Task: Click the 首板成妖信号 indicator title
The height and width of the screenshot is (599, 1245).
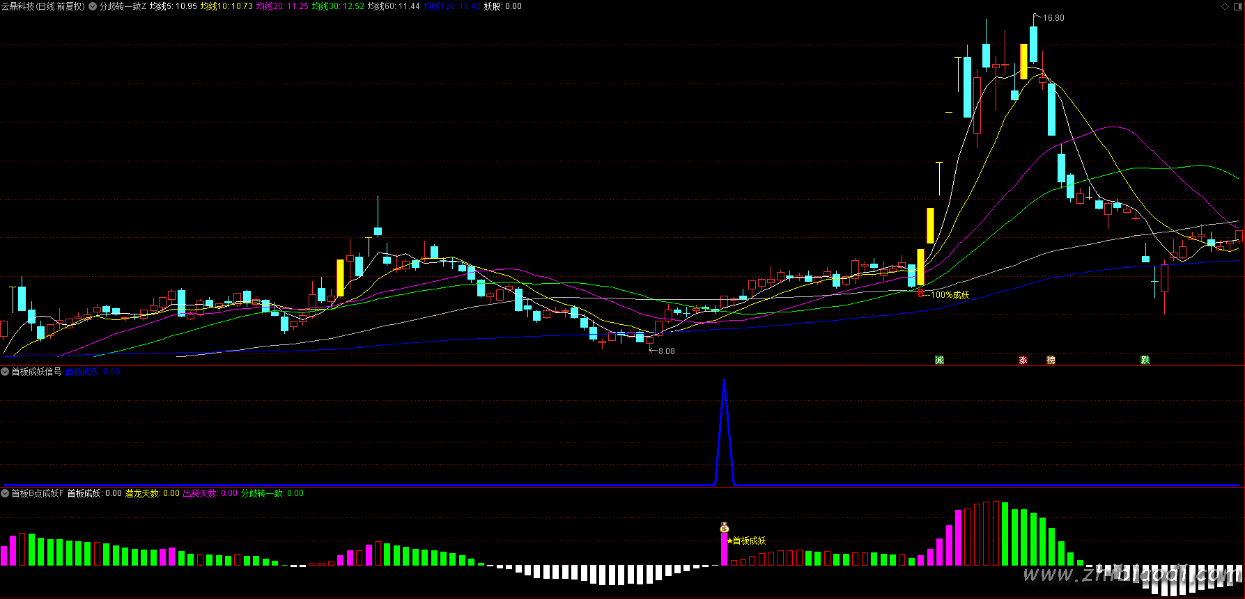Action: tap(36, 372)
